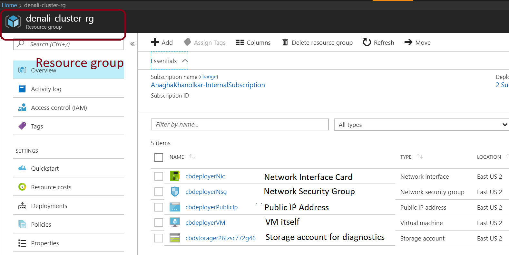The width and height of the screenshot is (509, 255).
Task: Click the Overview cube icon
Action: (x=22, y=70)
